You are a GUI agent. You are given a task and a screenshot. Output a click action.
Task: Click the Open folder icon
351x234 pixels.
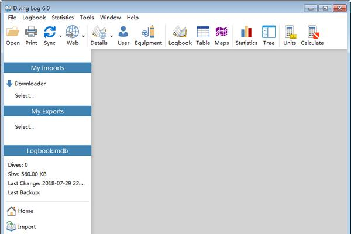click(x=13, y=32)
